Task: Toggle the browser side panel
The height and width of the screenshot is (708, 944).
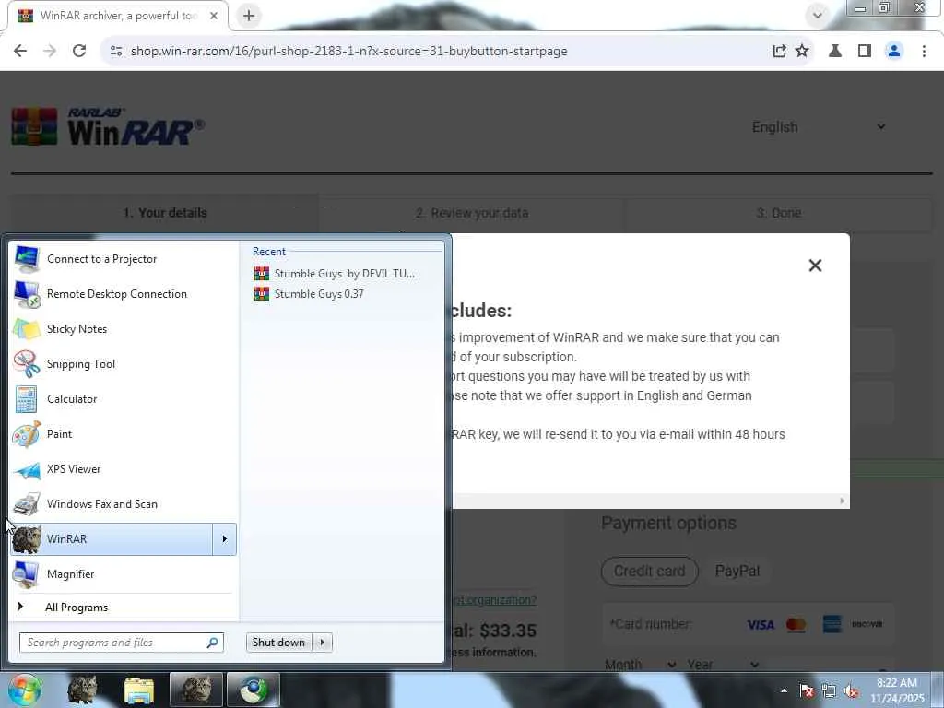Action: pos(865,52)
